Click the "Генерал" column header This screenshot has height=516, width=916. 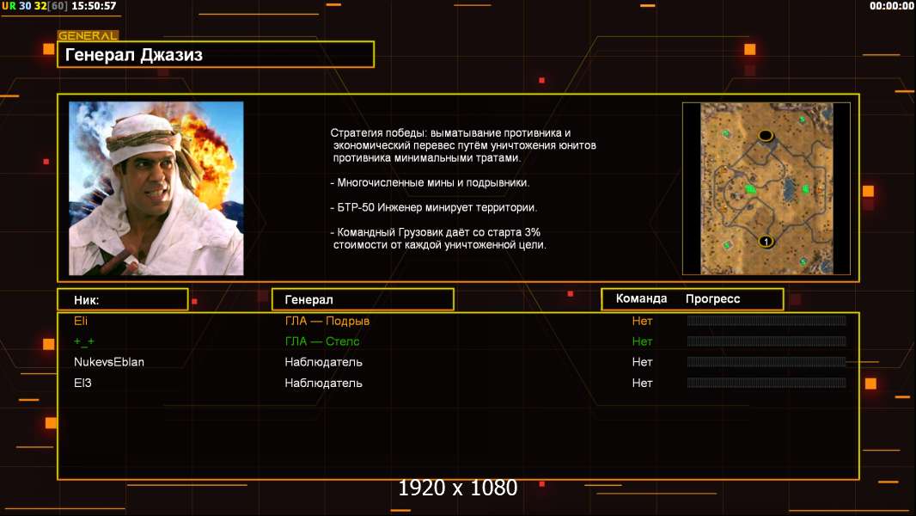pos(363,300)
